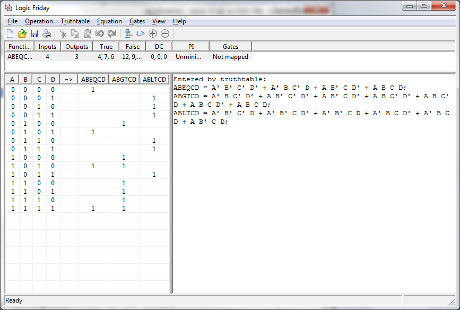Zoom in using the plus toolbar icon
Screen dimensions: 460x310
tap(152, 33)
